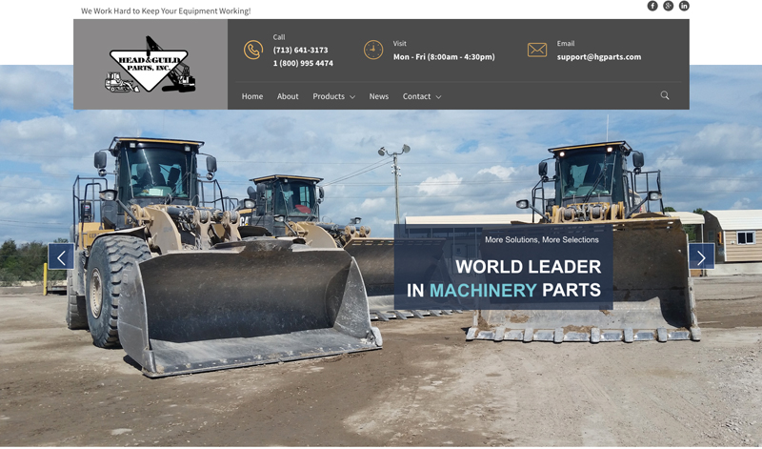Click the phone call icon
Viewport: 762px width, 449px height.
(x=252, y=51)
